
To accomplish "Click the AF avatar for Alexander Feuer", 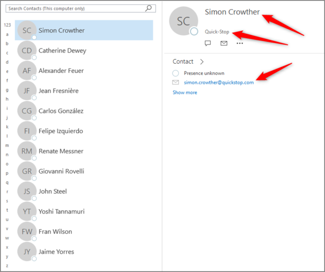I will click(26, 70).
